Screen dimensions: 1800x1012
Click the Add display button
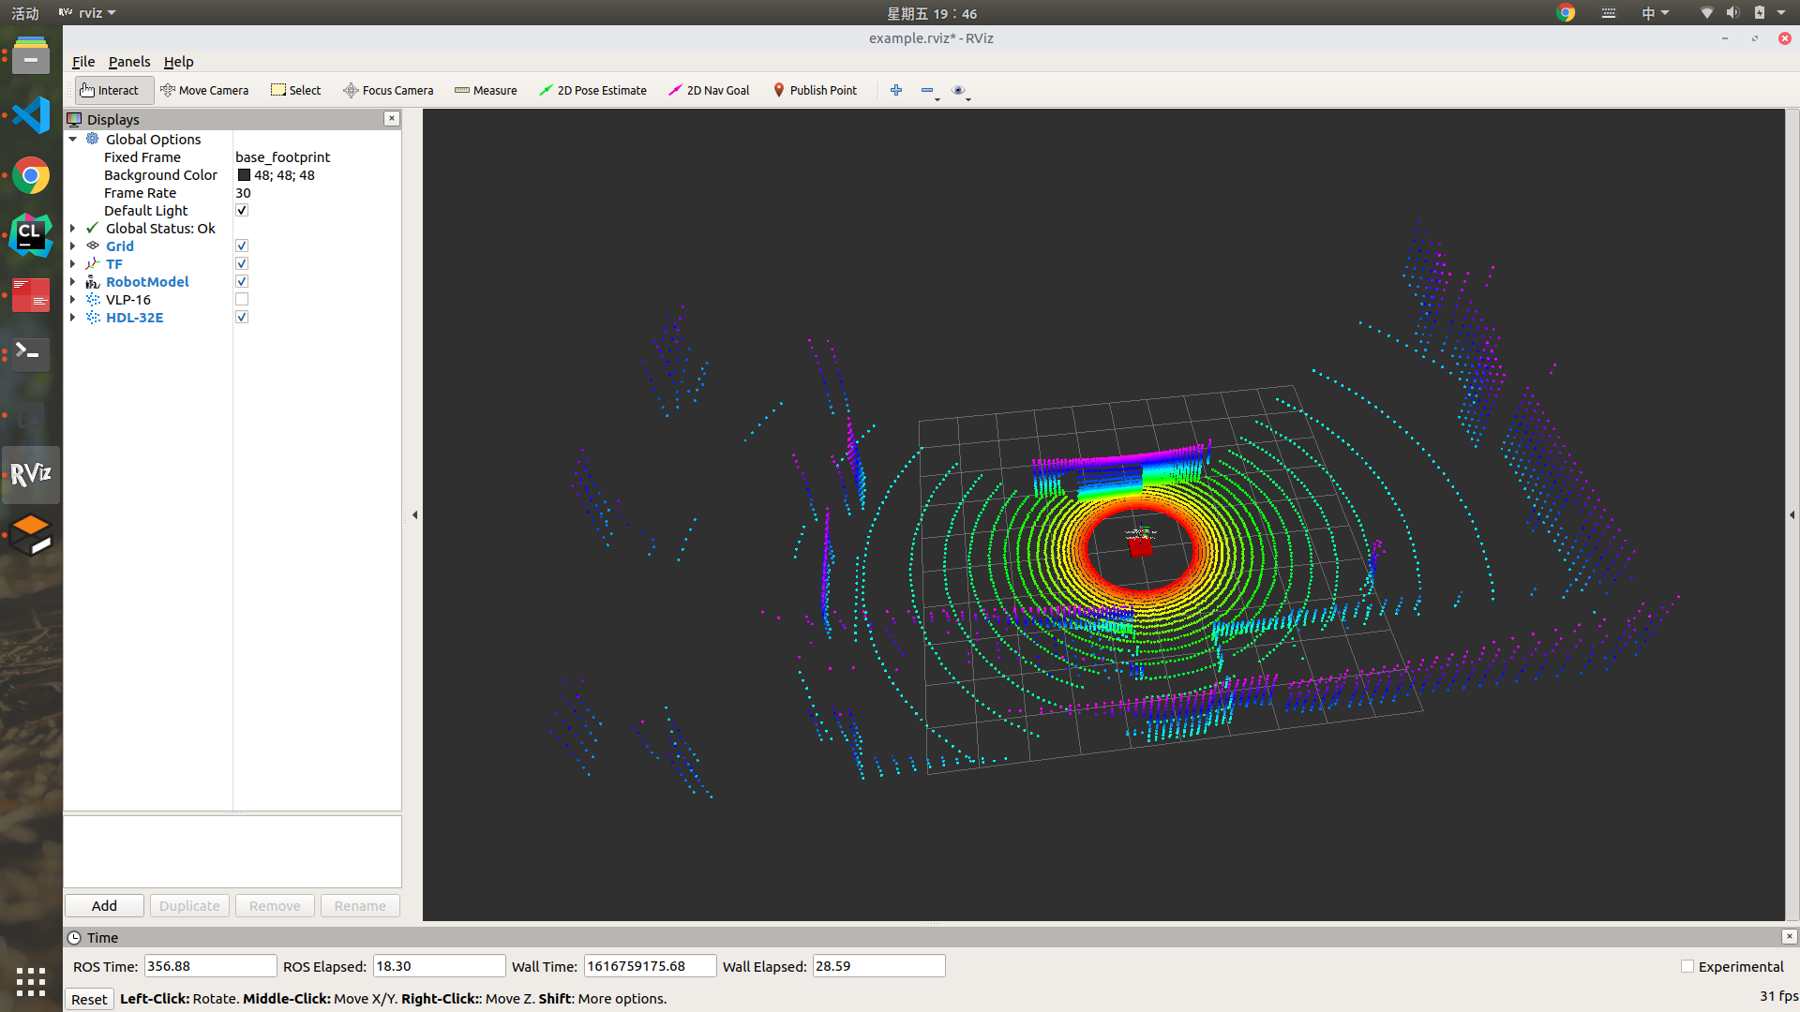[104, 906]
